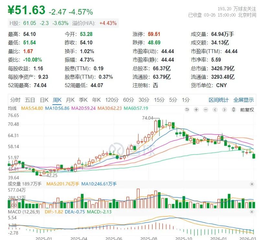This screenshot has height=240, width=267.
Task: Zoom out the chart with minus icon
Action: point(206,110)
